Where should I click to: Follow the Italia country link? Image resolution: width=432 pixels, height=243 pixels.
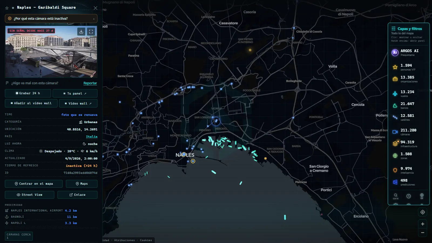pos(92,137)
